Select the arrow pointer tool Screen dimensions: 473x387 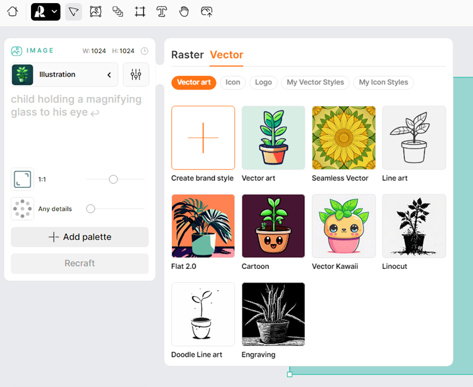[x=74, y=12]
